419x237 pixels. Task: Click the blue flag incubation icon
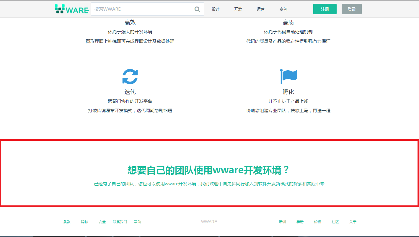[288, 77]
